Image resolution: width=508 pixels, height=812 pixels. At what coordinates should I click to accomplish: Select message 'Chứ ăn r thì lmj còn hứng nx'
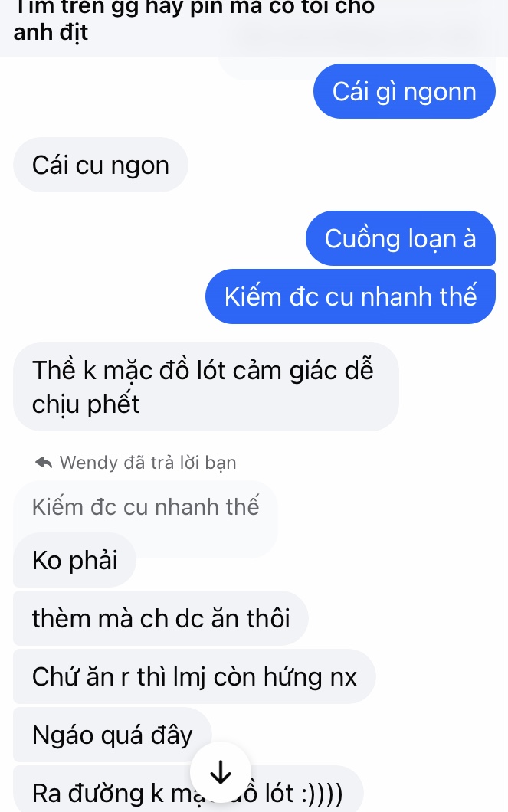[x=194, y=676]
